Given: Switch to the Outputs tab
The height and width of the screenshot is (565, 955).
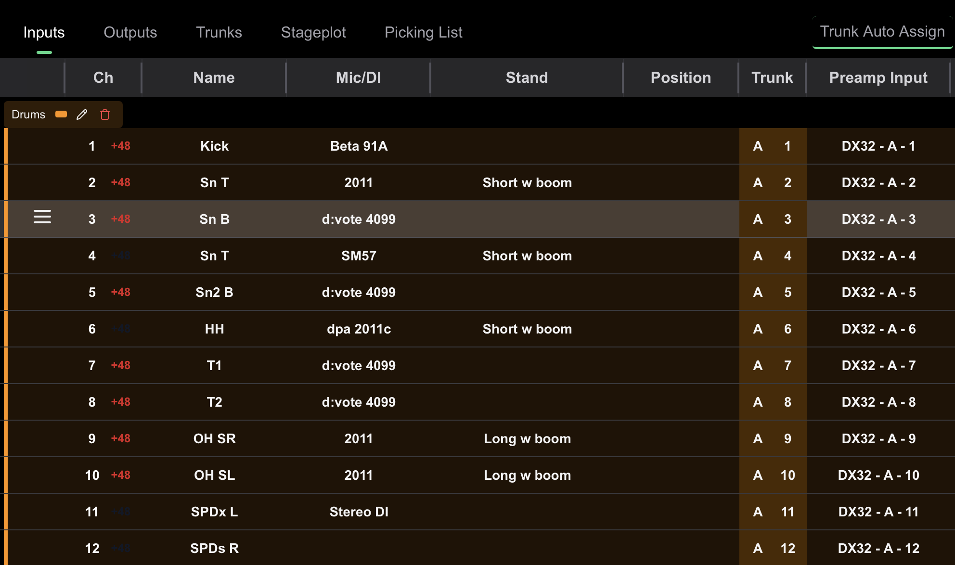Looking at the screenshot, I should point(130,32).
